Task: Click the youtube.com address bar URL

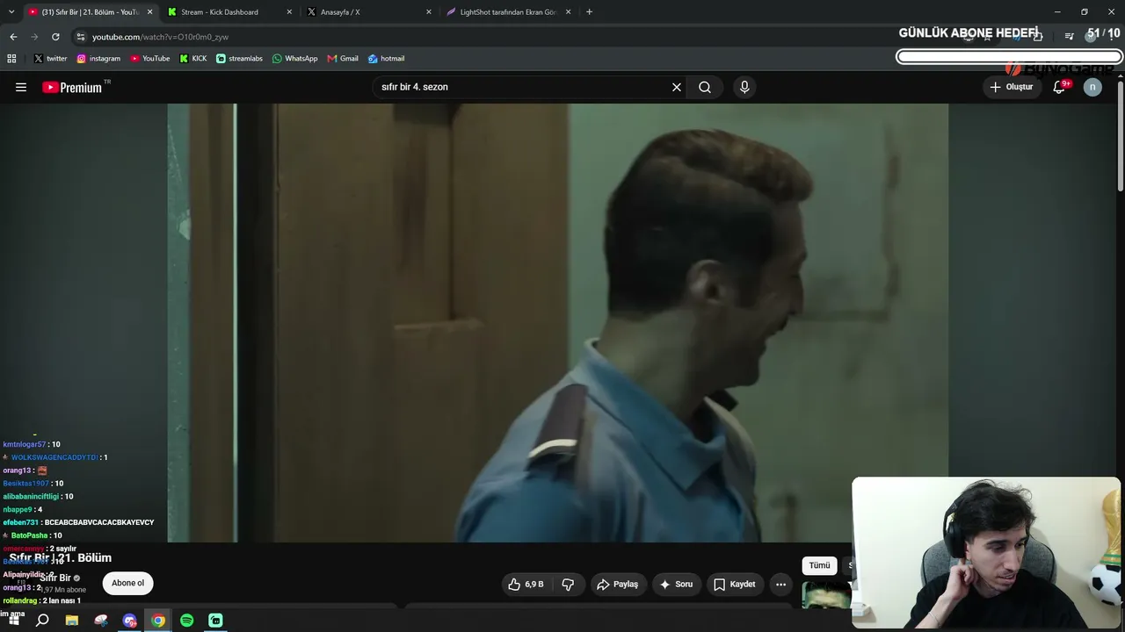Action: point(160,37)
